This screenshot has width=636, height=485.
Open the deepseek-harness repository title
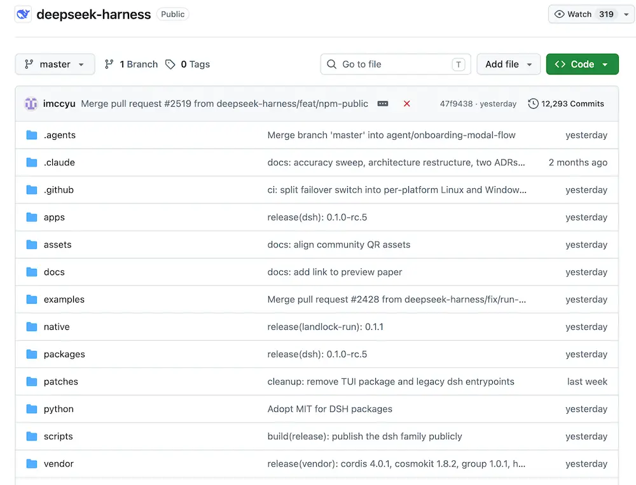click(x=93, y=15)
